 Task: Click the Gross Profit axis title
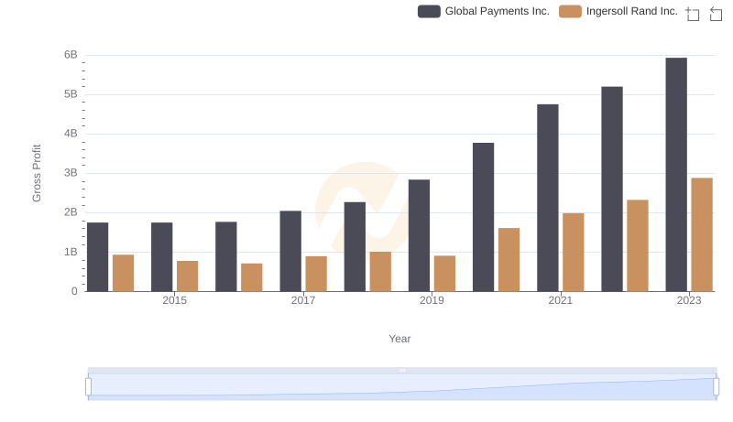pyautogui.click(x=37, y=173)
